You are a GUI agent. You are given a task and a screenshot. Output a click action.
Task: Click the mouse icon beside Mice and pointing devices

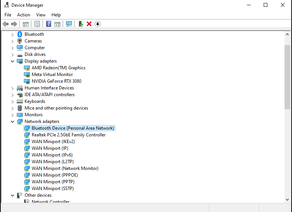pyautogui.click(x=19, y=108)
